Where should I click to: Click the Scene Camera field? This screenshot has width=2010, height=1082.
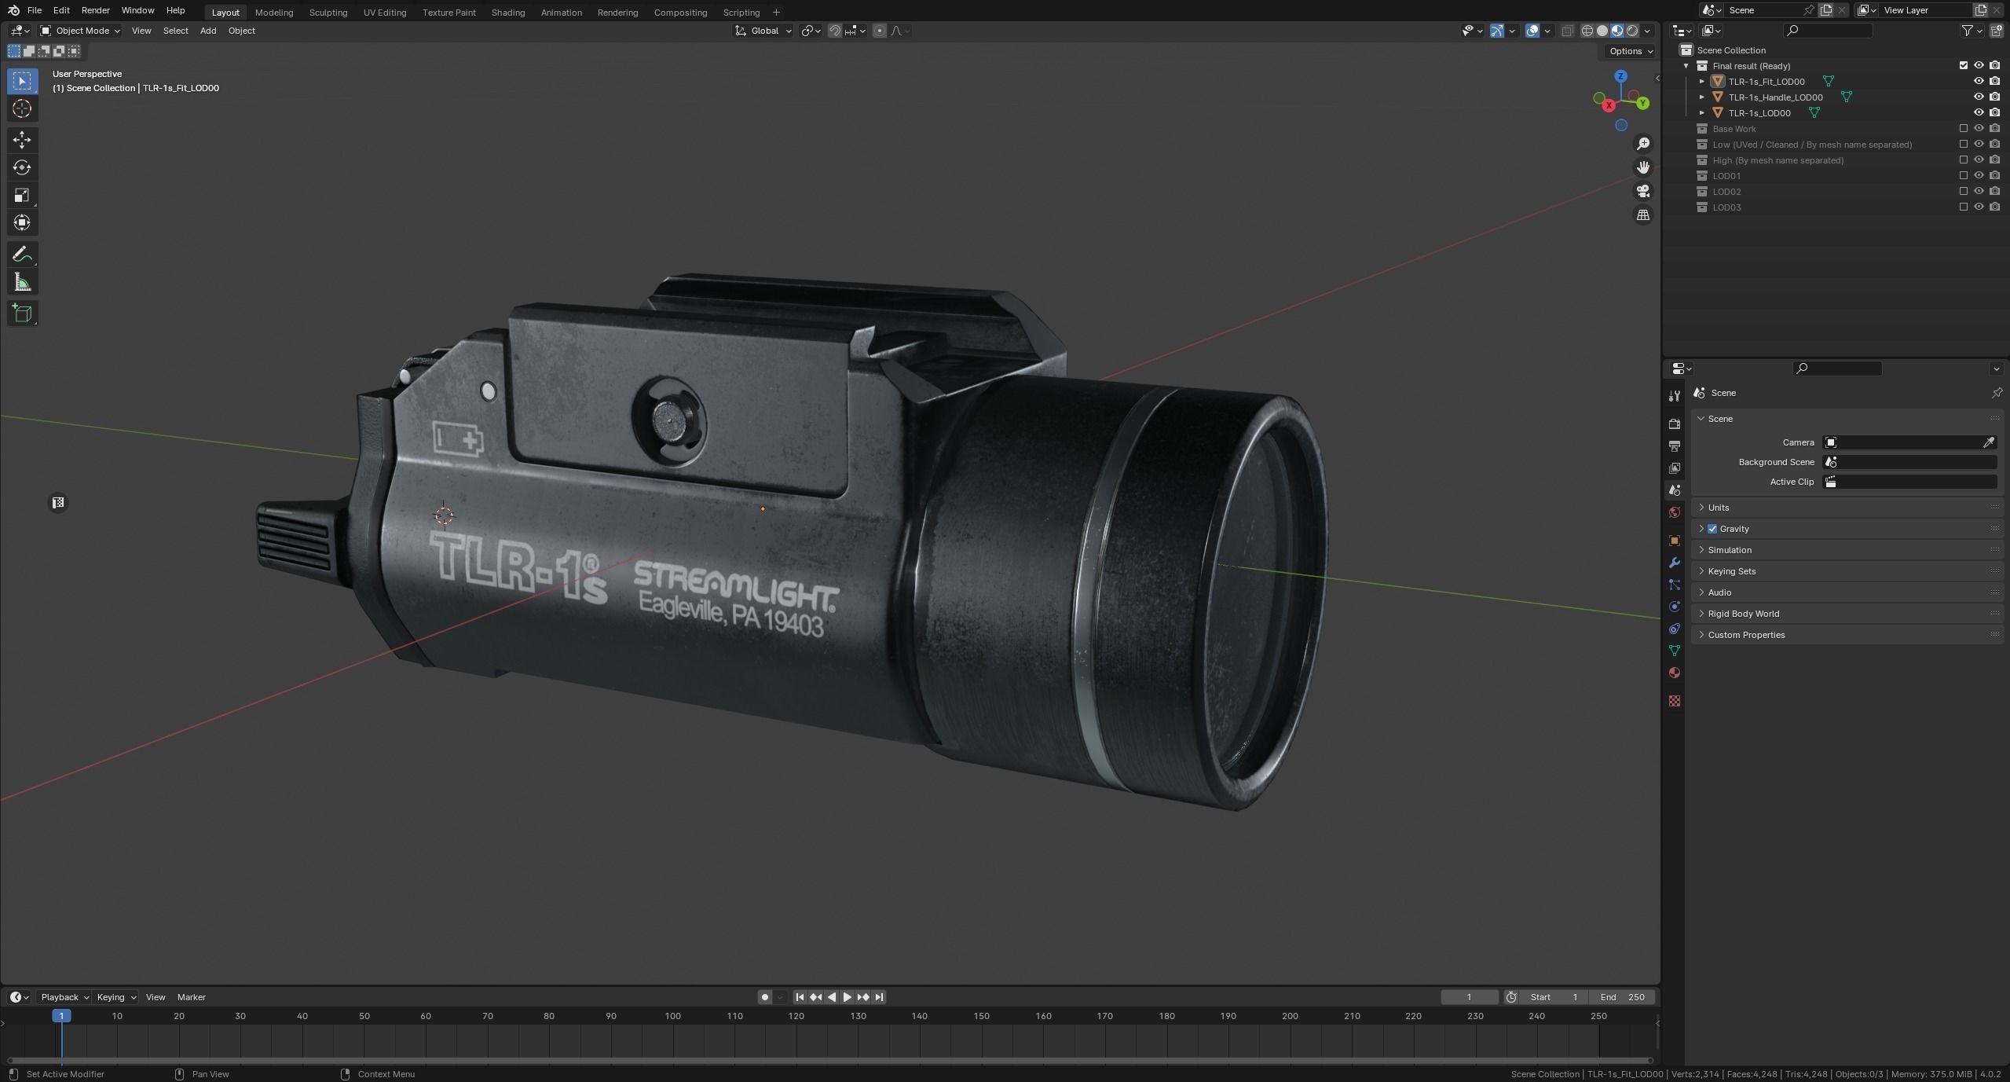1909,442
